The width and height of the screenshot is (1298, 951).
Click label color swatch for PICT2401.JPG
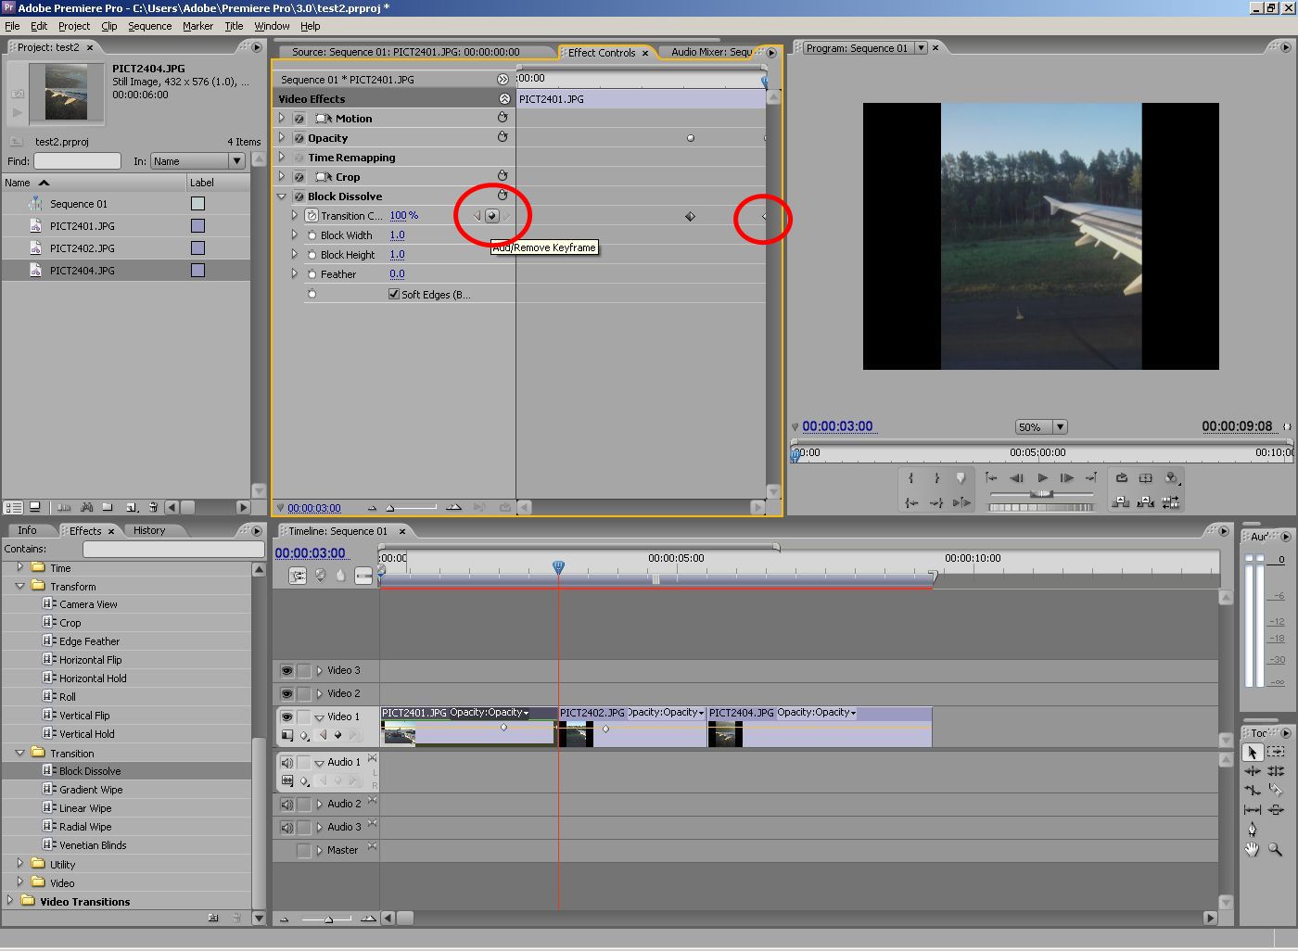(x=197, y=226)
